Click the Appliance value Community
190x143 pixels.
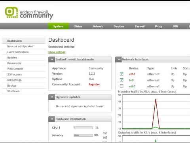pyautogui.click(x=96, y=68)
